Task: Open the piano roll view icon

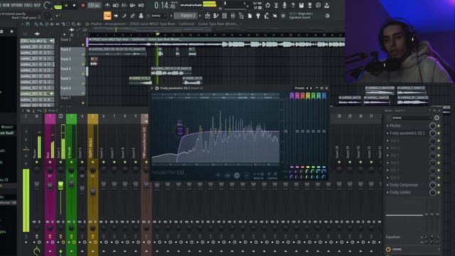Action: [x=216, y=16]
